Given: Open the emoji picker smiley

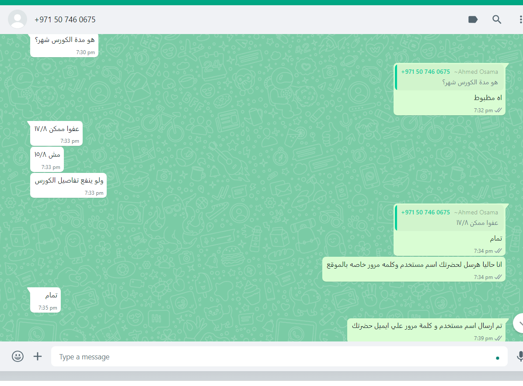Looking at the screenshot, I should point(17,356).
